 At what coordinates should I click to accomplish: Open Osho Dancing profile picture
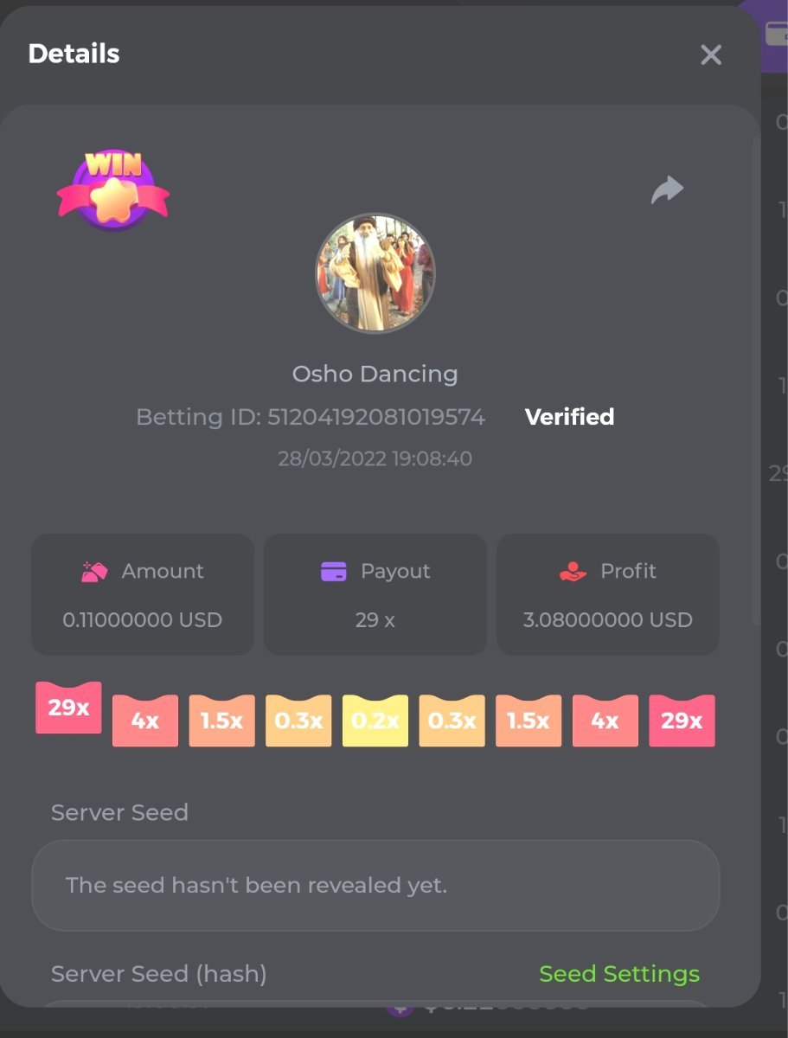click(375, 273)
